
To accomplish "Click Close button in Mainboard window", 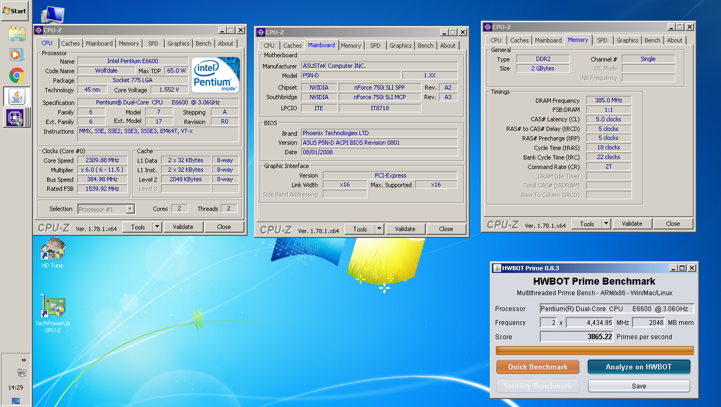I will pos(446,229).
